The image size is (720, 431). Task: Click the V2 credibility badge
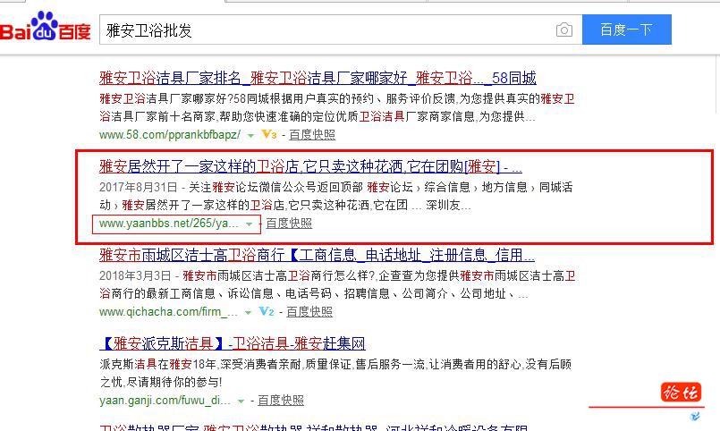267,312
